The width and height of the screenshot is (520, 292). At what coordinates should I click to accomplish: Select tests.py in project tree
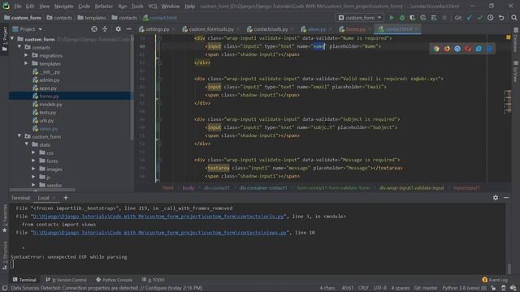coord(48,112)
